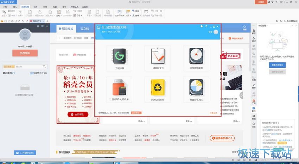This screenshot has width=299, height=164.
Task: Click Windows Start button on taskbar
Action: 4,163
